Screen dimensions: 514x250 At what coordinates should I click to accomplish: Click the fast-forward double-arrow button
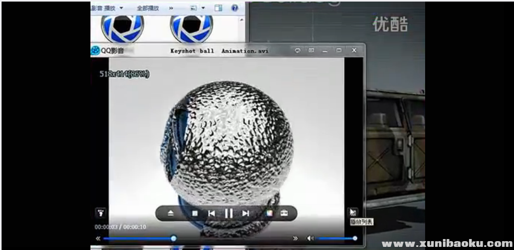click(295, 239)
